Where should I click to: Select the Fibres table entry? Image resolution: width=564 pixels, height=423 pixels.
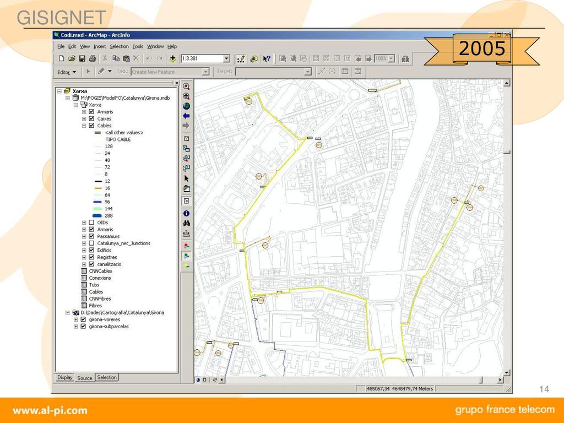[95, 306]
